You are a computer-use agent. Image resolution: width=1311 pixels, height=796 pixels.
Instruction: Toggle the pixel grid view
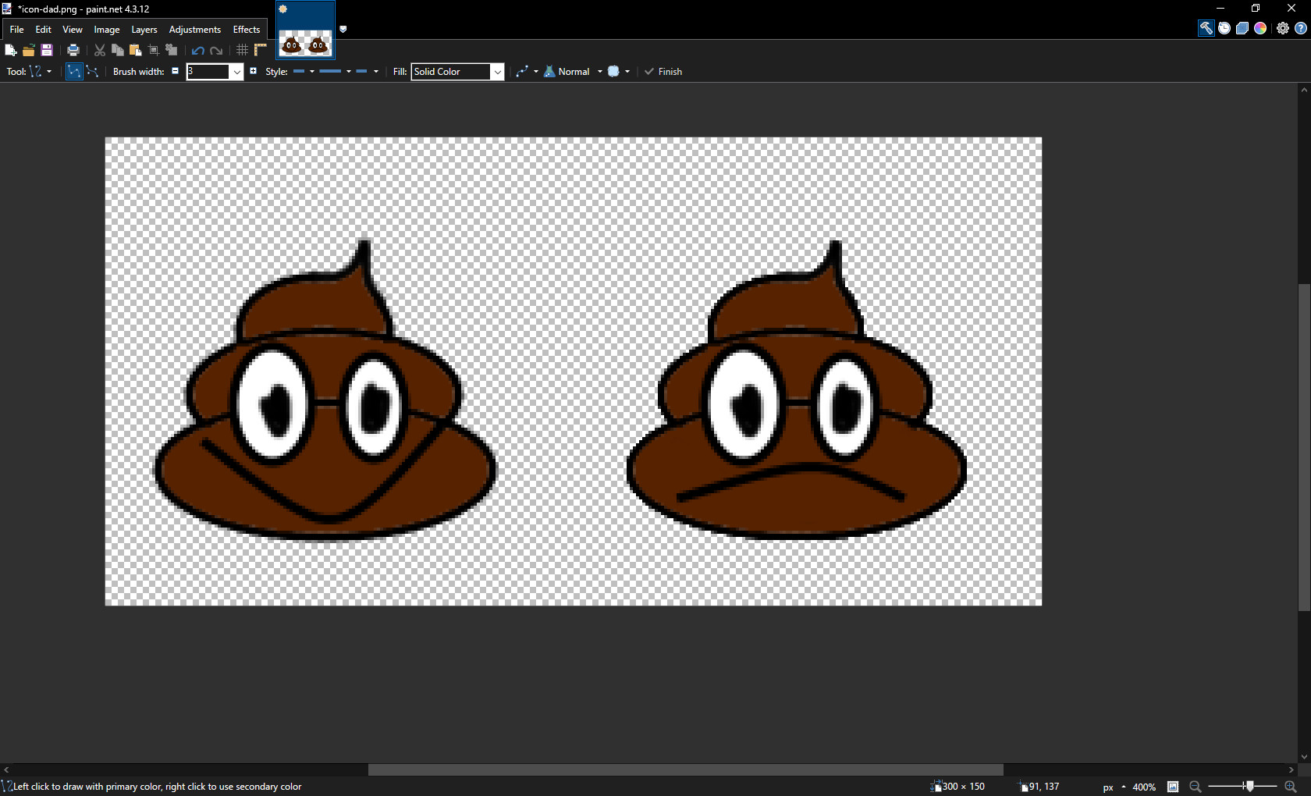(243, 50)
